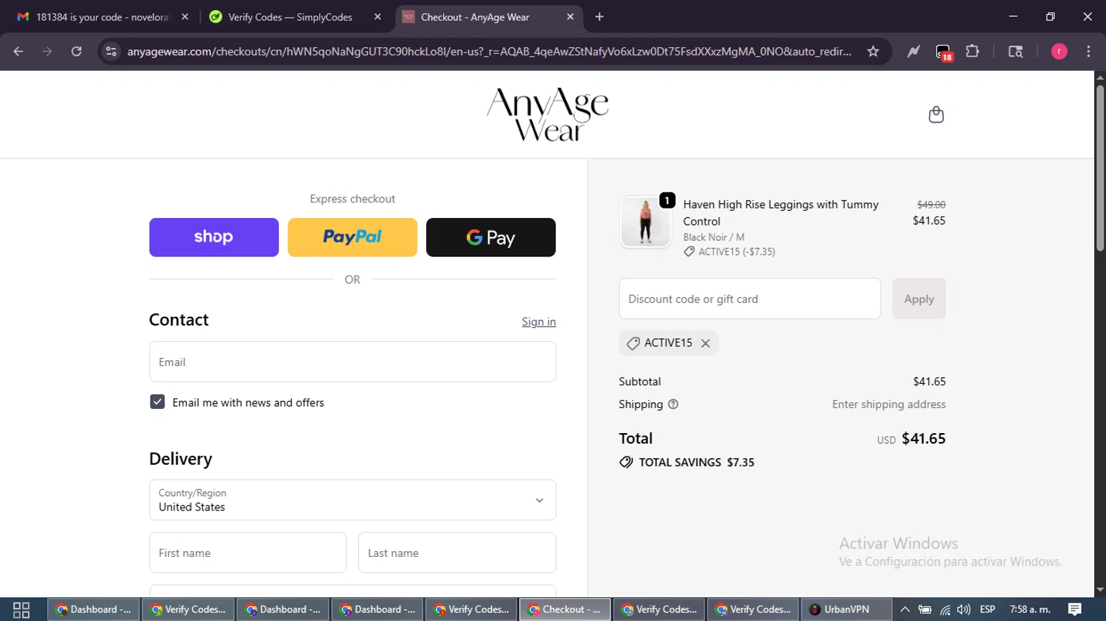
Task: Open first Dashboard taskbar window
Action: coord(94,610)
